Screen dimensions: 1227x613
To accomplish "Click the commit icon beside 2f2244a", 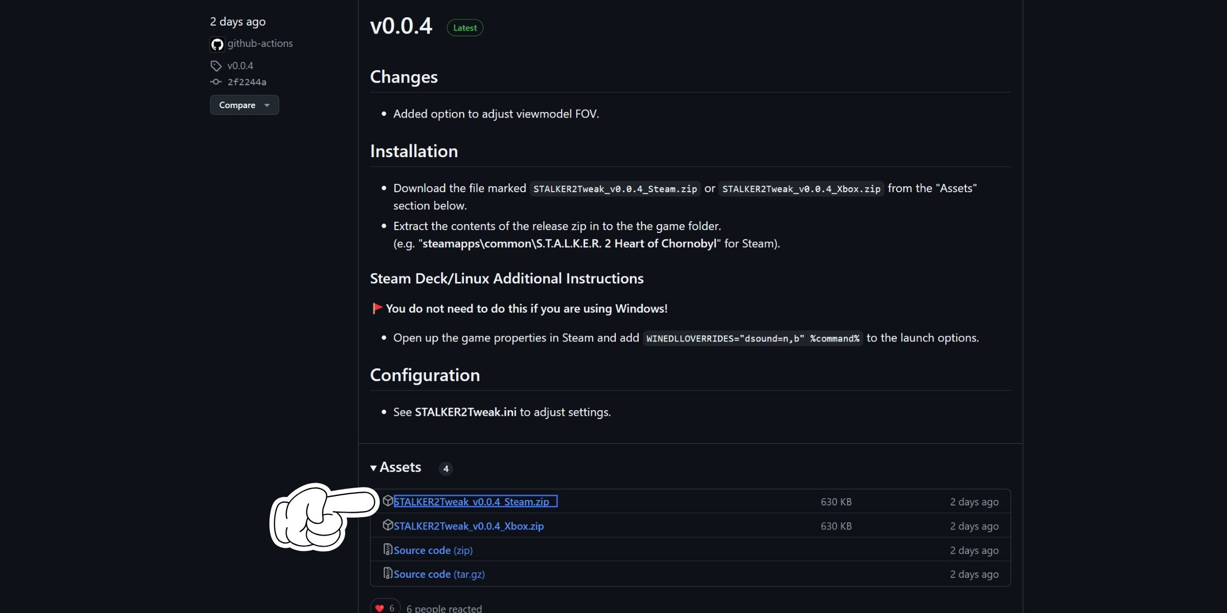I will click(x=216, y=82).
